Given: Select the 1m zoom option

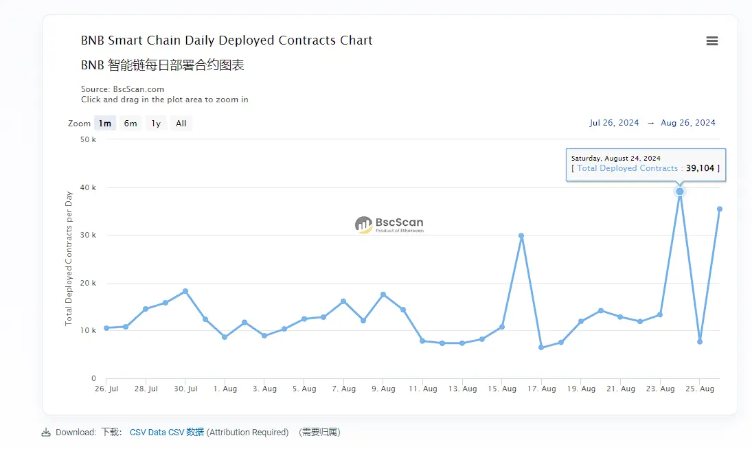Looking at the screenshot, I should pos(105,123).
